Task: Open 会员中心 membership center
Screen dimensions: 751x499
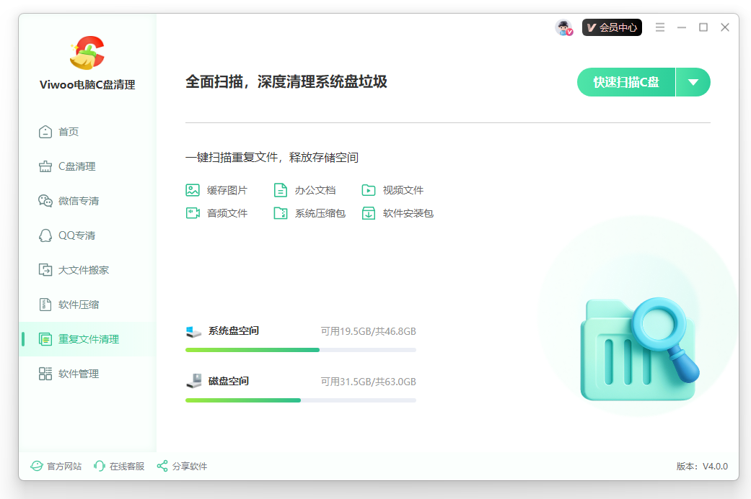Action: [x=612, y=27]
